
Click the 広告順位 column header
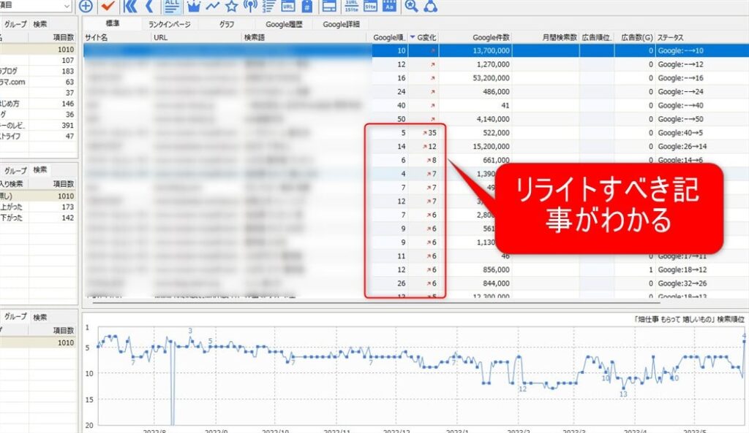point(597,37)
